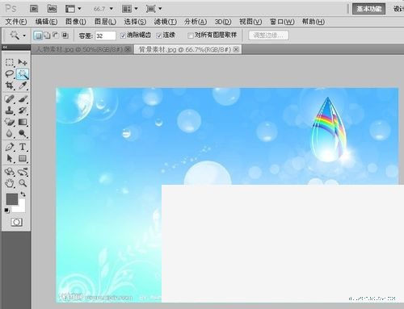This screenshot has height=309, width=404.
Task: Enable 对所有图层取样 checkbox
Action: pos(191,35)
